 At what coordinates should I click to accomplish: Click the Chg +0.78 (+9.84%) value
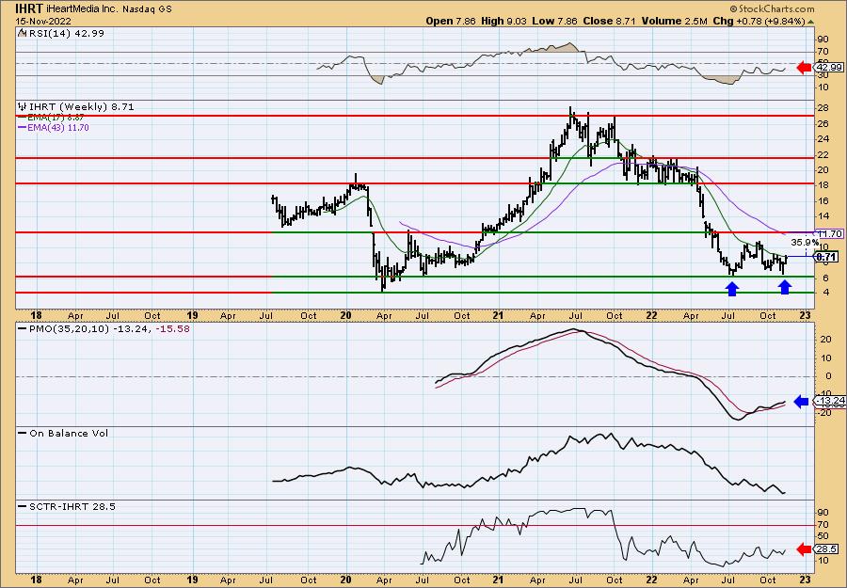759,21
